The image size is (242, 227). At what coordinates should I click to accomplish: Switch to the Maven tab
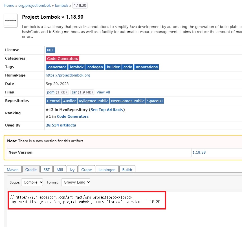point(13,169)
